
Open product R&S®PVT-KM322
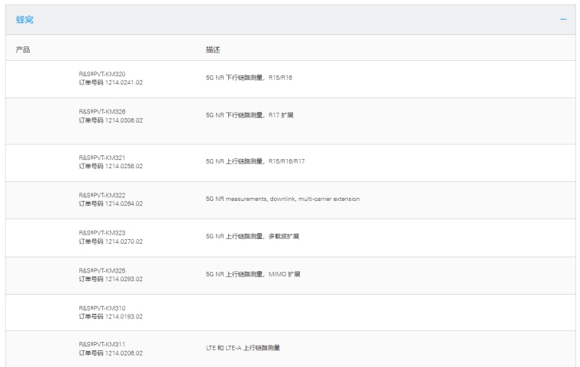(102, 196)
